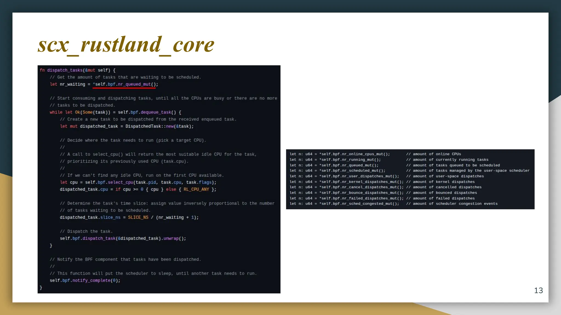Click the DispatchedTask::new assignment line

pyautogui.click(x=127, y=126)
